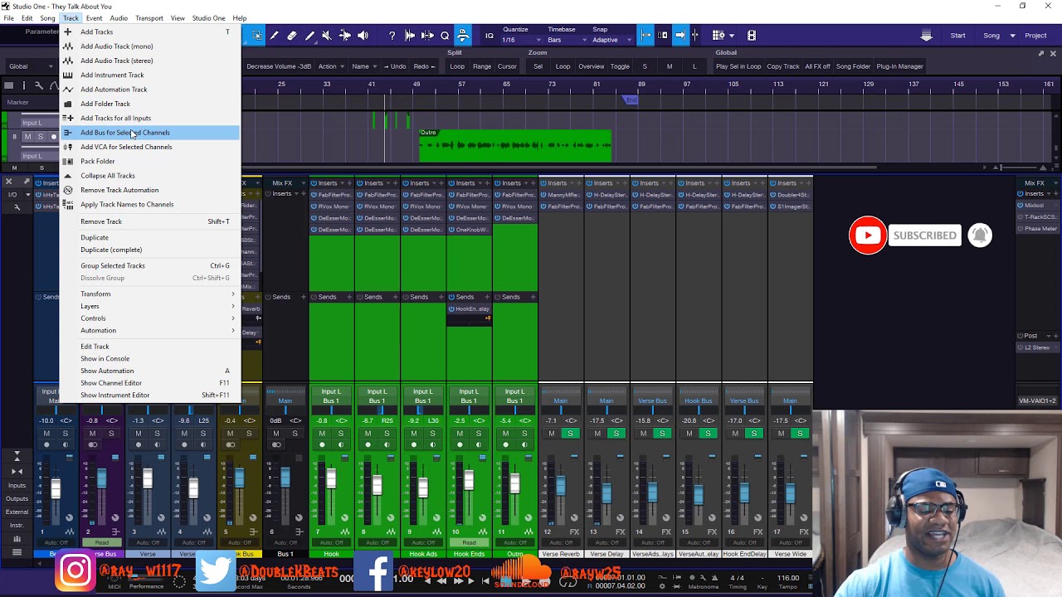This screenshot has width=1062, height=597.
Task: Show the Outputs section in mixer
Action: pos(17,498)
